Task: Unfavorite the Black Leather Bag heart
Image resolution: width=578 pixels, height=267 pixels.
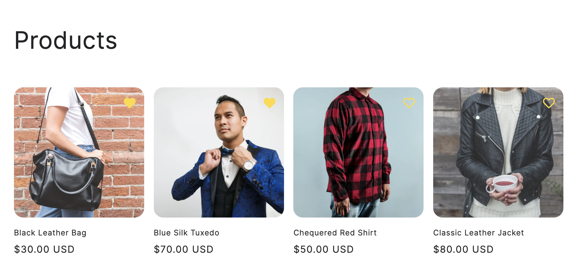Action: (x=130, y=103)
